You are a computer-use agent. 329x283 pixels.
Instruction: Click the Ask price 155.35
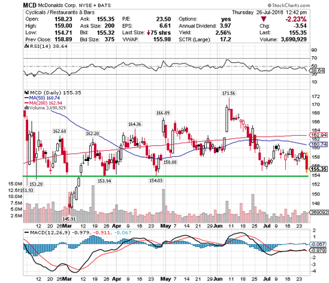pyautogui.click(x=106, y=19)
